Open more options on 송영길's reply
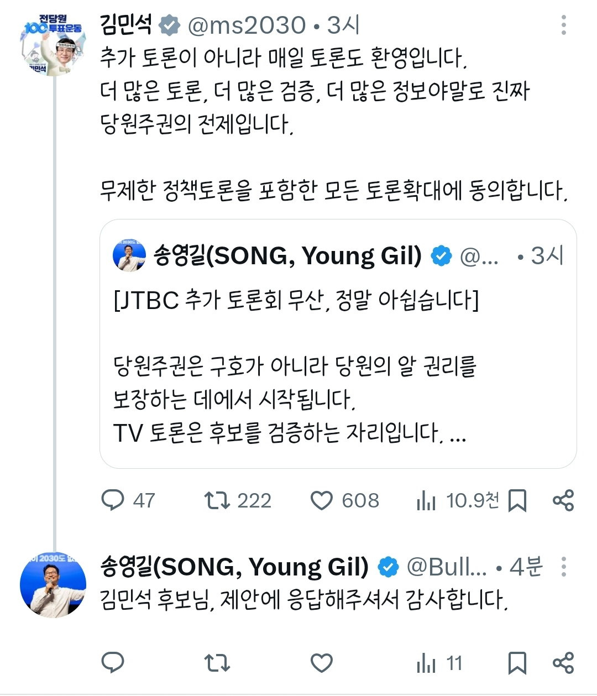 pyautogui.click(x=563, y=567)
